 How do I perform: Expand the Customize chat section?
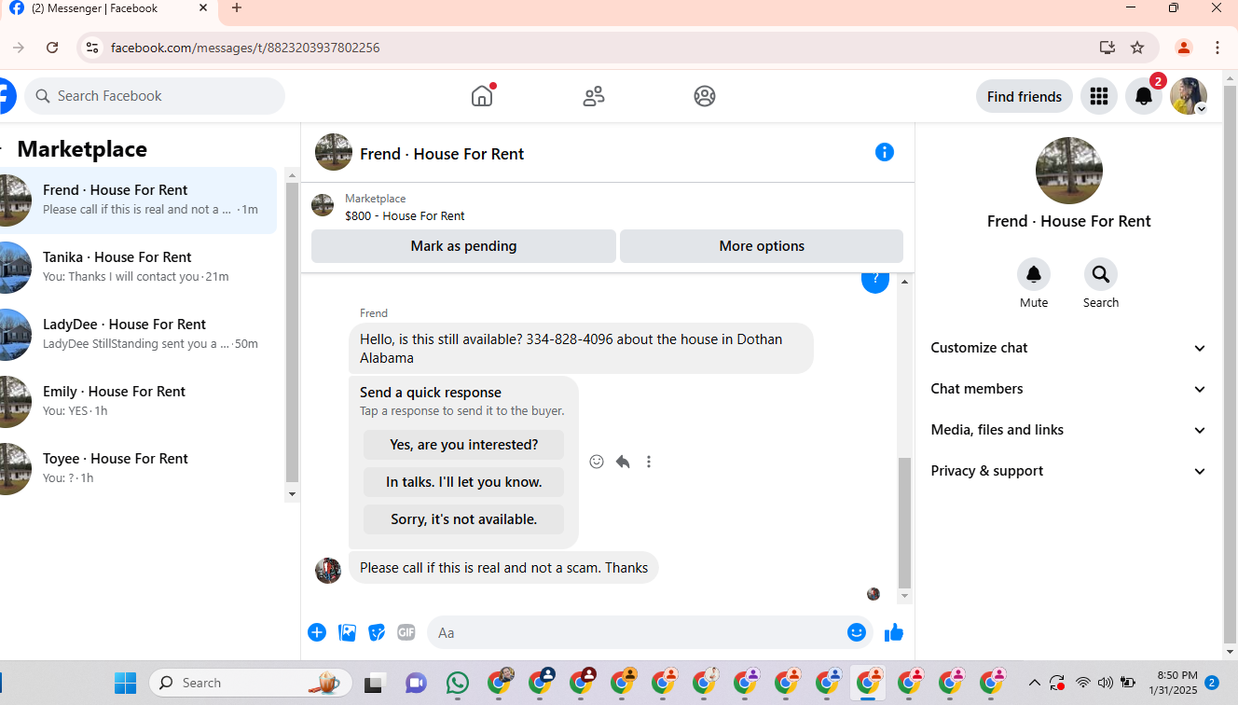1069,348
